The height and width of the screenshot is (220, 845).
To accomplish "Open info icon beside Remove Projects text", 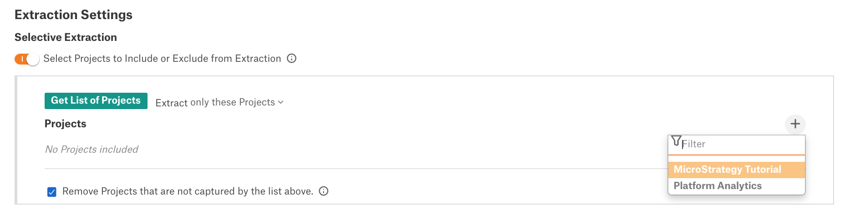I will tap(324, 191).
